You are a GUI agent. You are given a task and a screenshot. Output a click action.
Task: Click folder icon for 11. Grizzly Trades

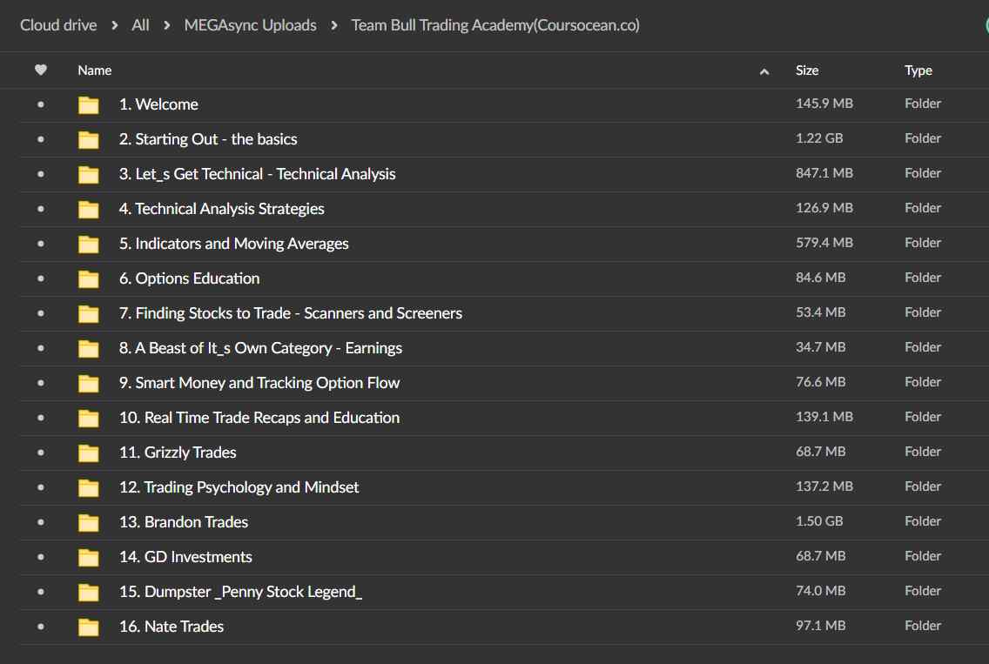88,453
